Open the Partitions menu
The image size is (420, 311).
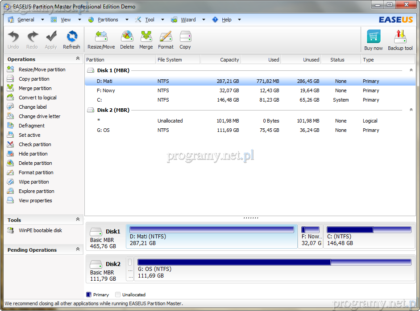(x=108, y=20)
